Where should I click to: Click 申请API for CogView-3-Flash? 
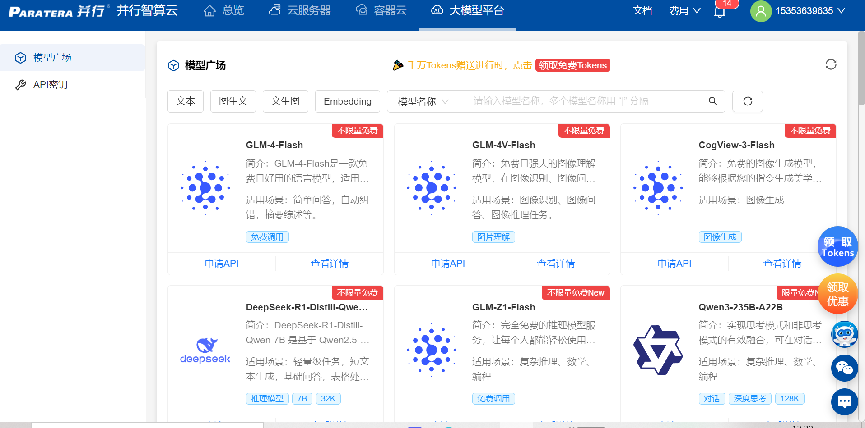pyautogui.click(x=674, y=264)
